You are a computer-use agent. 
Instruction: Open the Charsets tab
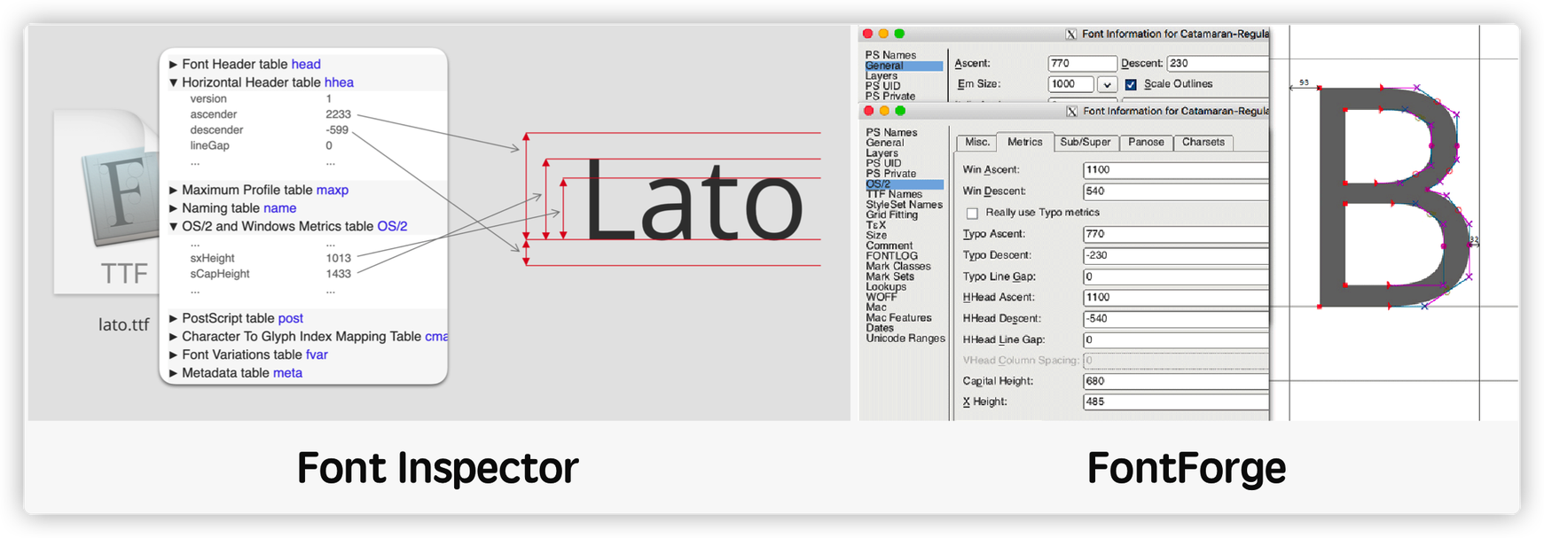pos(1203,142)
